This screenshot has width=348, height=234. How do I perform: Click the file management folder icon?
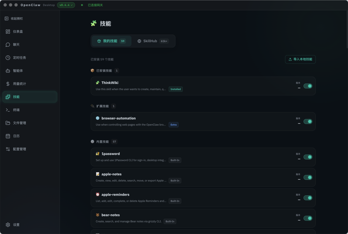(x=8, y=123)
